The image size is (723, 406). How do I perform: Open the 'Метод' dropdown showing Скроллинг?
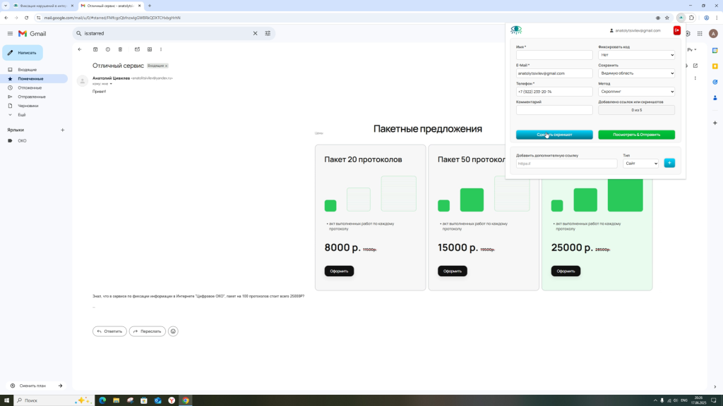tap(636, 92)
